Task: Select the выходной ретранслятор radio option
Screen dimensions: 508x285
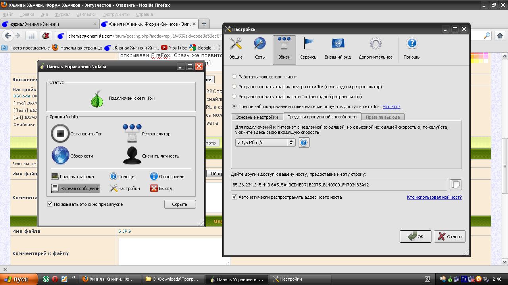Action: click(x=234, y=97)
